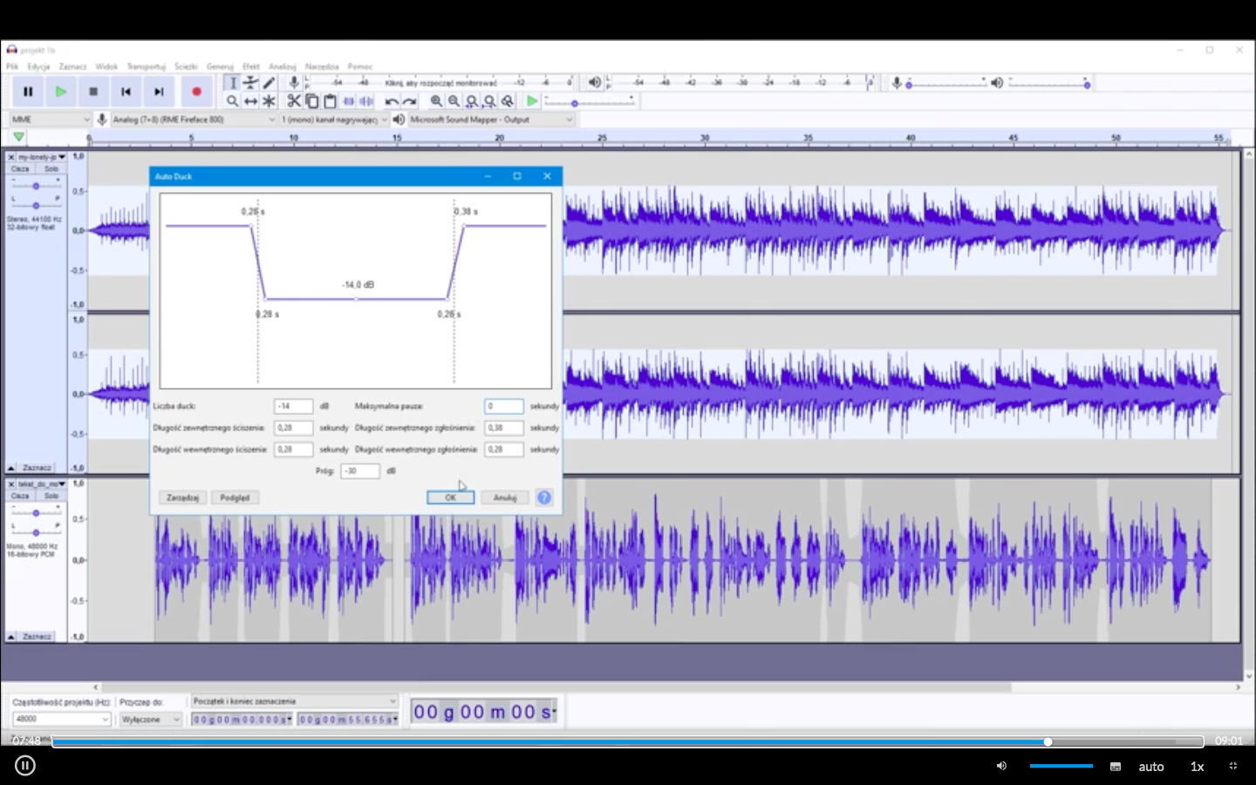Open the MME audio host dropdown
The height and width of the screenshot is (785, 1256).
point(51,119)
